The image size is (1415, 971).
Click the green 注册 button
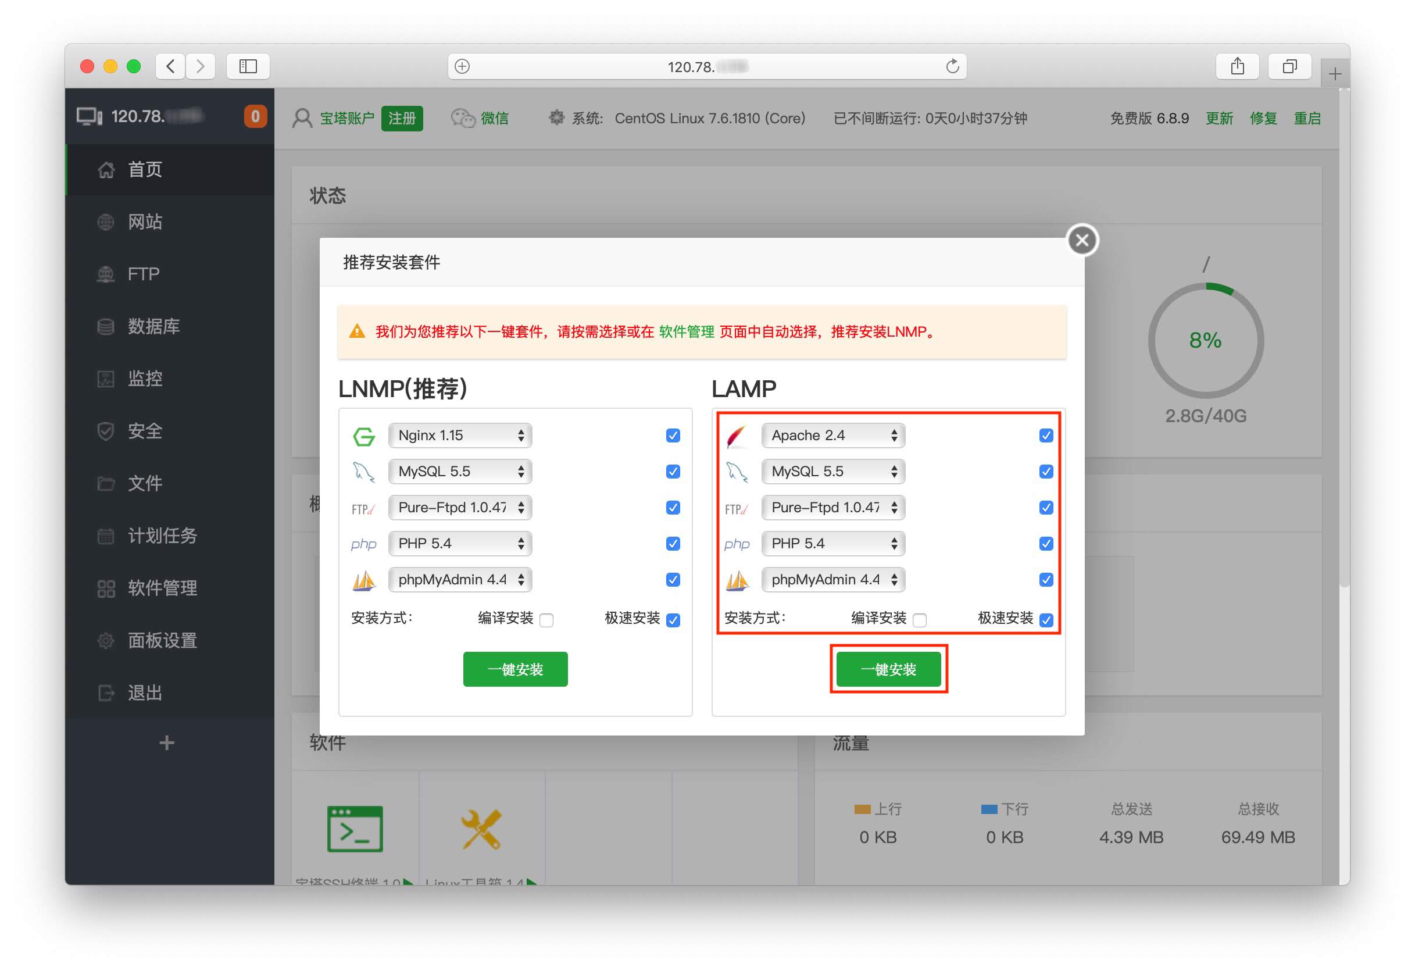pyautogui.click(x=402, y=119)
